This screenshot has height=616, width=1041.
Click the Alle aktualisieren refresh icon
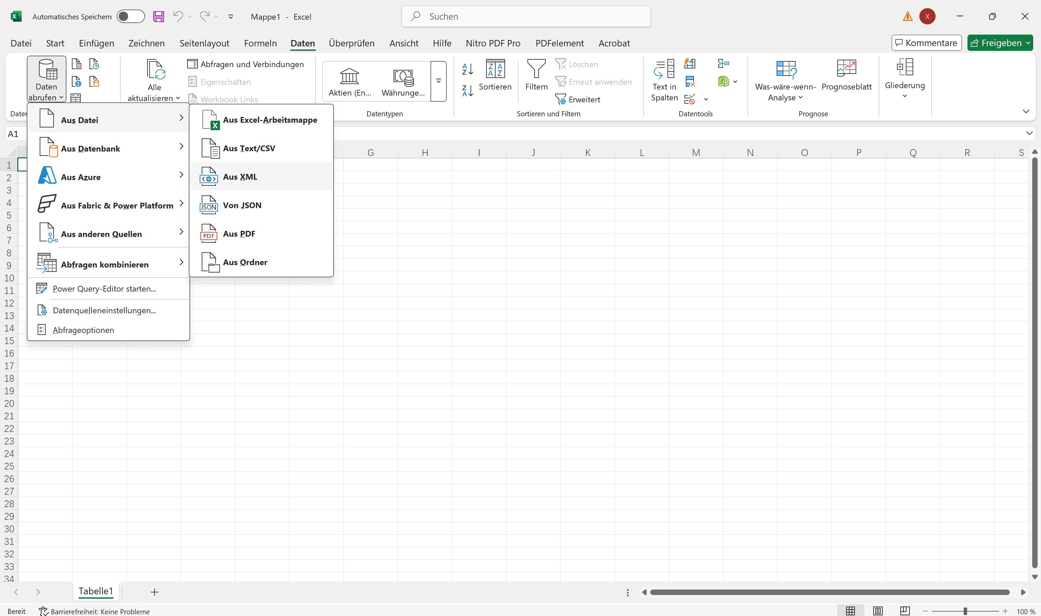pyautogui.click(x=155, y=69)
